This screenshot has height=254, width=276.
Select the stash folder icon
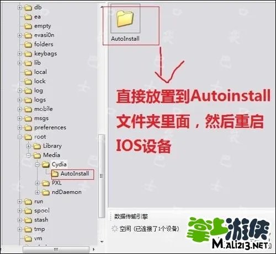click(x=28, y=220)
